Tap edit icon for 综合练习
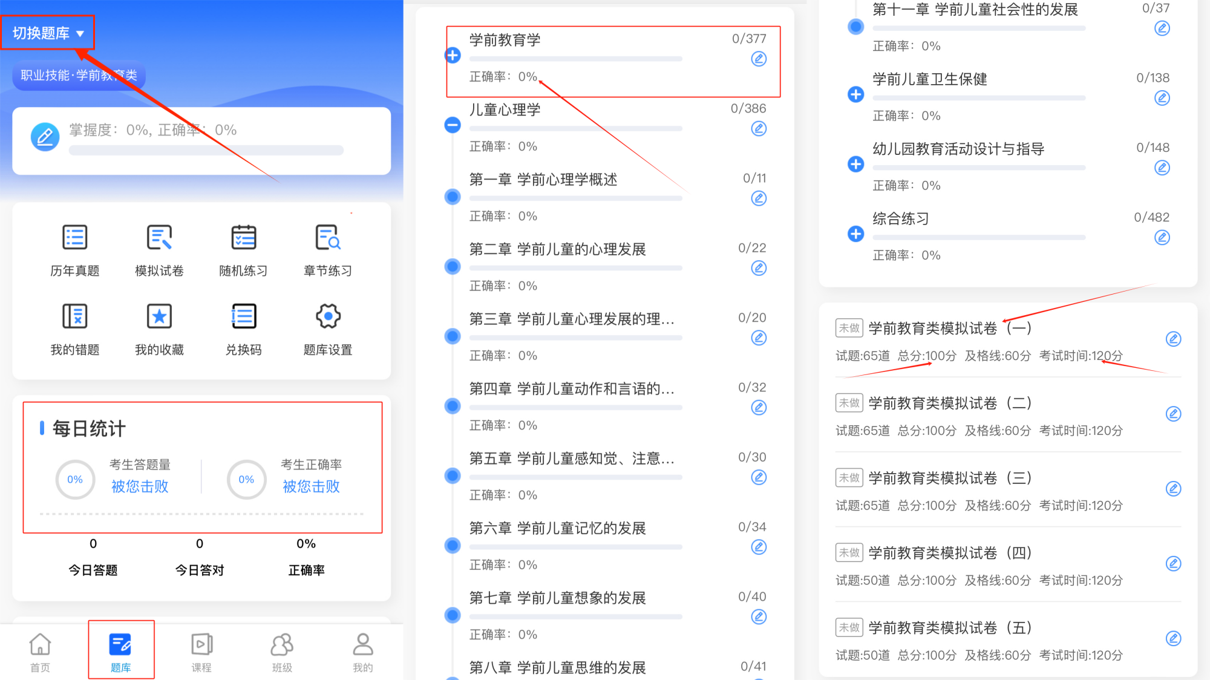Screen dimensions: 1210x680 click(1162, 237)
